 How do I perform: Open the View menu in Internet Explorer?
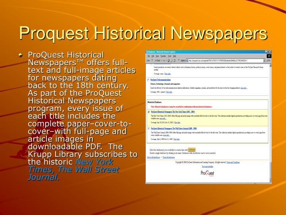pyautogui.click(x=157, y=56)
